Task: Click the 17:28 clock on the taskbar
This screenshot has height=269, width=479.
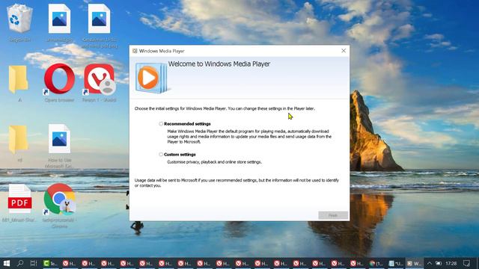Action: [x=451, y=263]
